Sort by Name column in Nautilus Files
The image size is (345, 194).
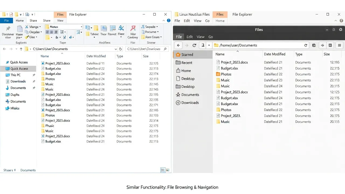tap(220, 54)
